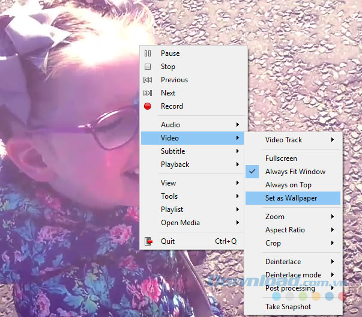This screenshot has height=317, width=362.
Task: Click the arrow beside Video Track
Action: 333,140
